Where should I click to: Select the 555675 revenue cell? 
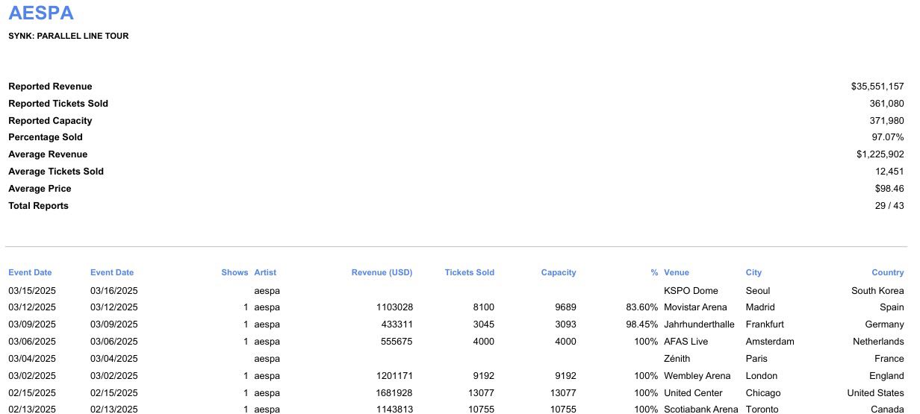[397, 342]
